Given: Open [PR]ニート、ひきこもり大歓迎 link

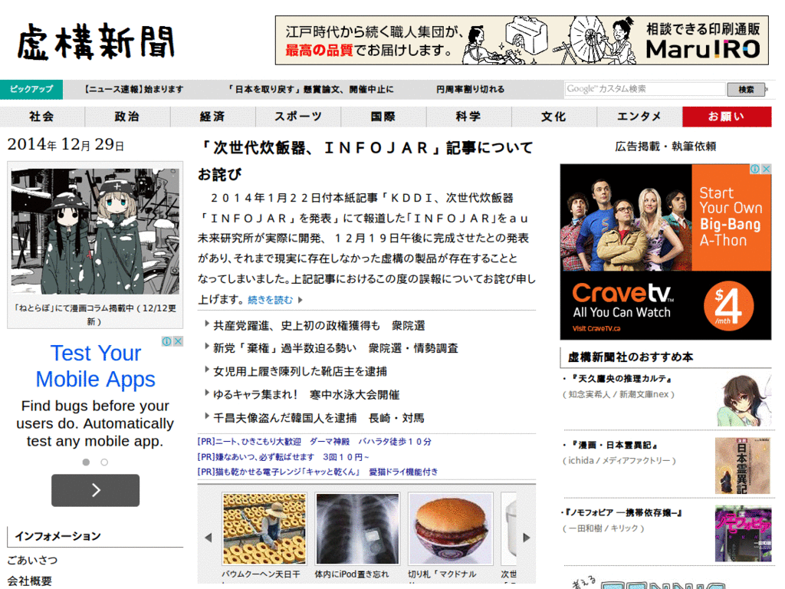Looking at the screenshot, I should pyautogui.click(x=314, y=442).
